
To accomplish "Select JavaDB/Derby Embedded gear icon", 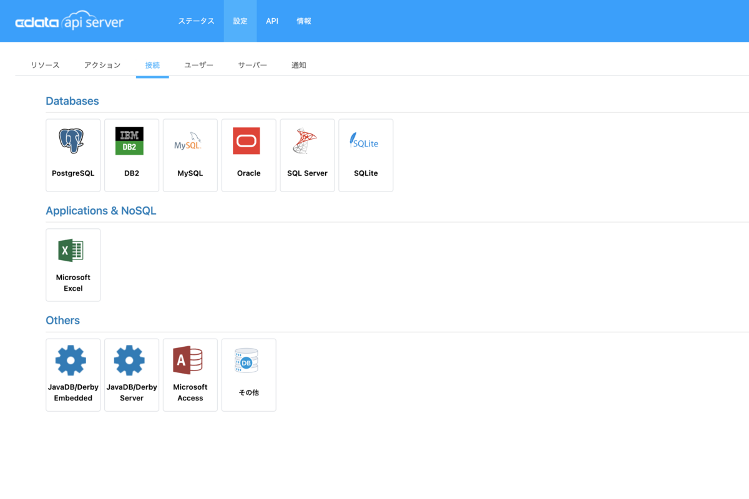I will pos(71,361).
